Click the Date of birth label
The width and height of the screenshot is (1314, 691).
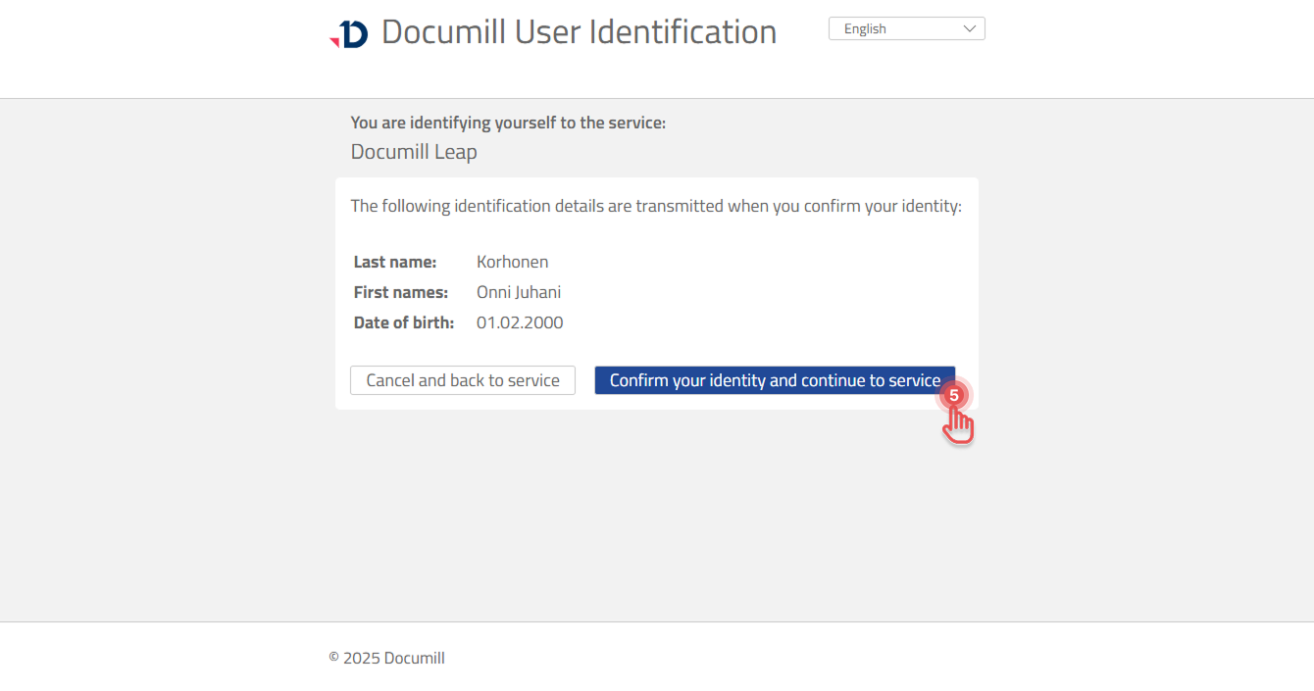(x=404, y=321)
